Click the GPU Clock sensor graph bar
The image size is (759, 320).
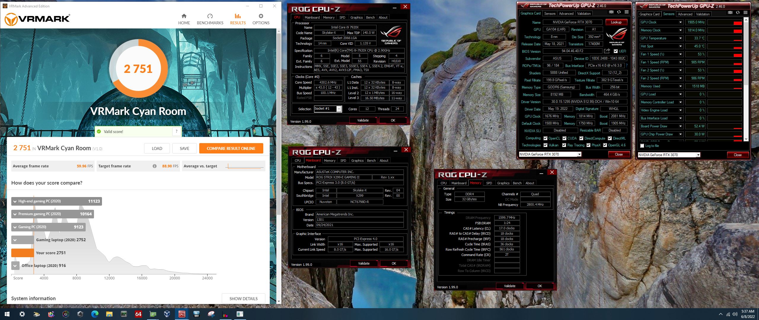[725, 22]
